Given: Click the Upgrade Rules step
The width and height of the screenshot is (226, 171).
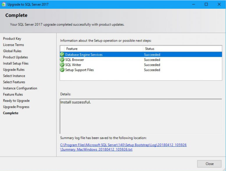Looking at the screenshot, I should click(x=14, y=69).
